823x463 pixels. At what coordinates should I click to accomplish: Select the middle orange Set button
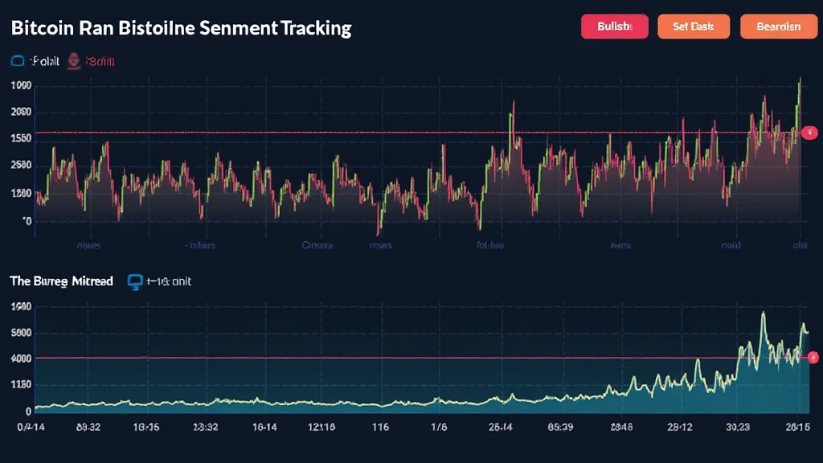pos(693,27)
